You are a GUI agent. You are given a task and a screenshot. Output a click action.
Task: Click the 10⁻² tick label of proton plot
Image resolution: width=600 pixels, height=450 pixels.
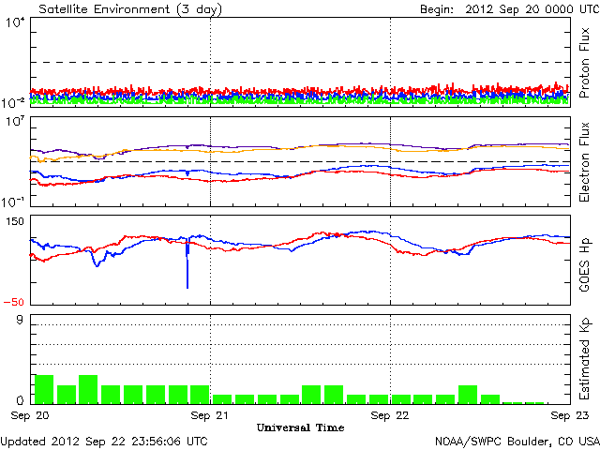[13, 102]
